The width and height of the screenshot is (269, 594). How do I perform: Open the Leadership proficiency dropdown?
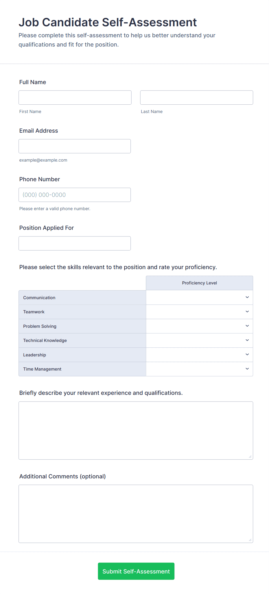click(x=199, y=355)
